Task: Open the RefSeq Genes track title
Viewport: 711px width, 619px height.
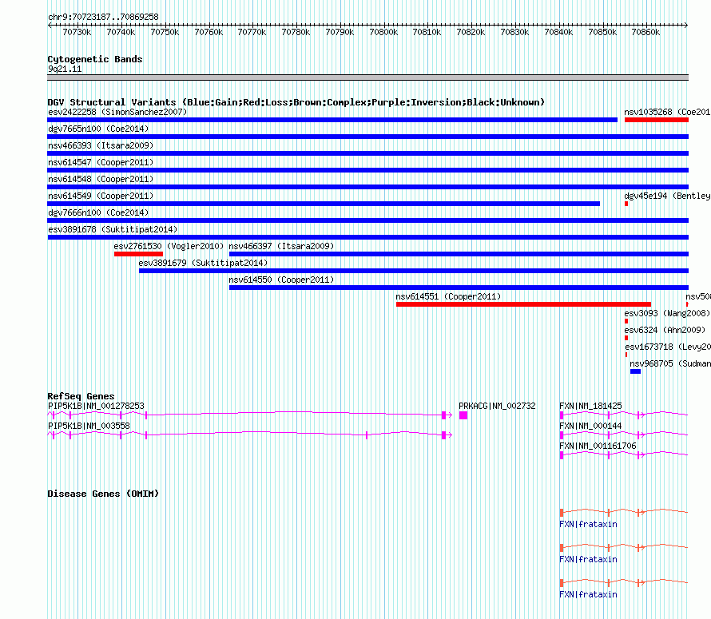Action: point(81,396)
